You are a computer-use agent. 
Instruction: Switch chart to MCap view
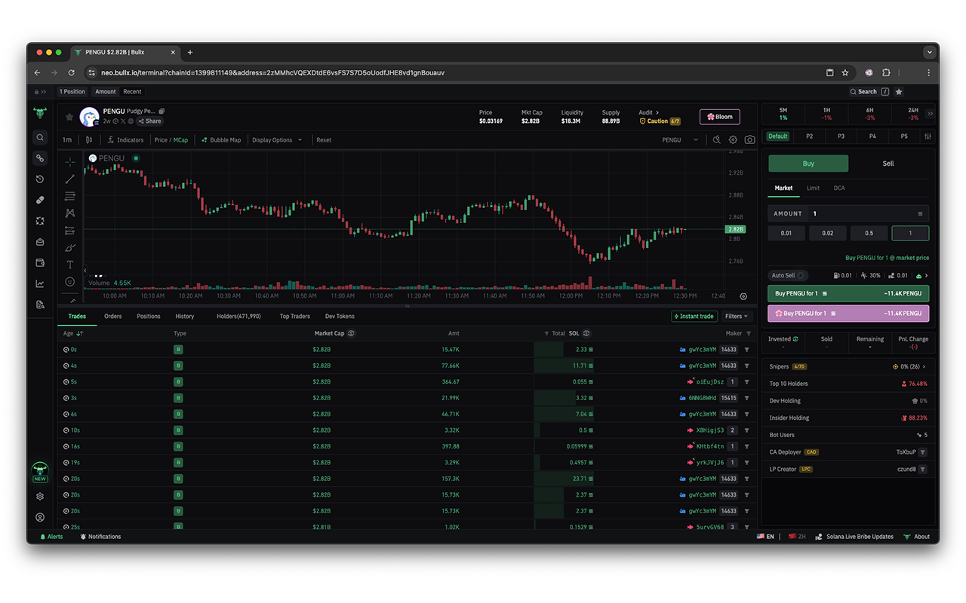[181, 140]
